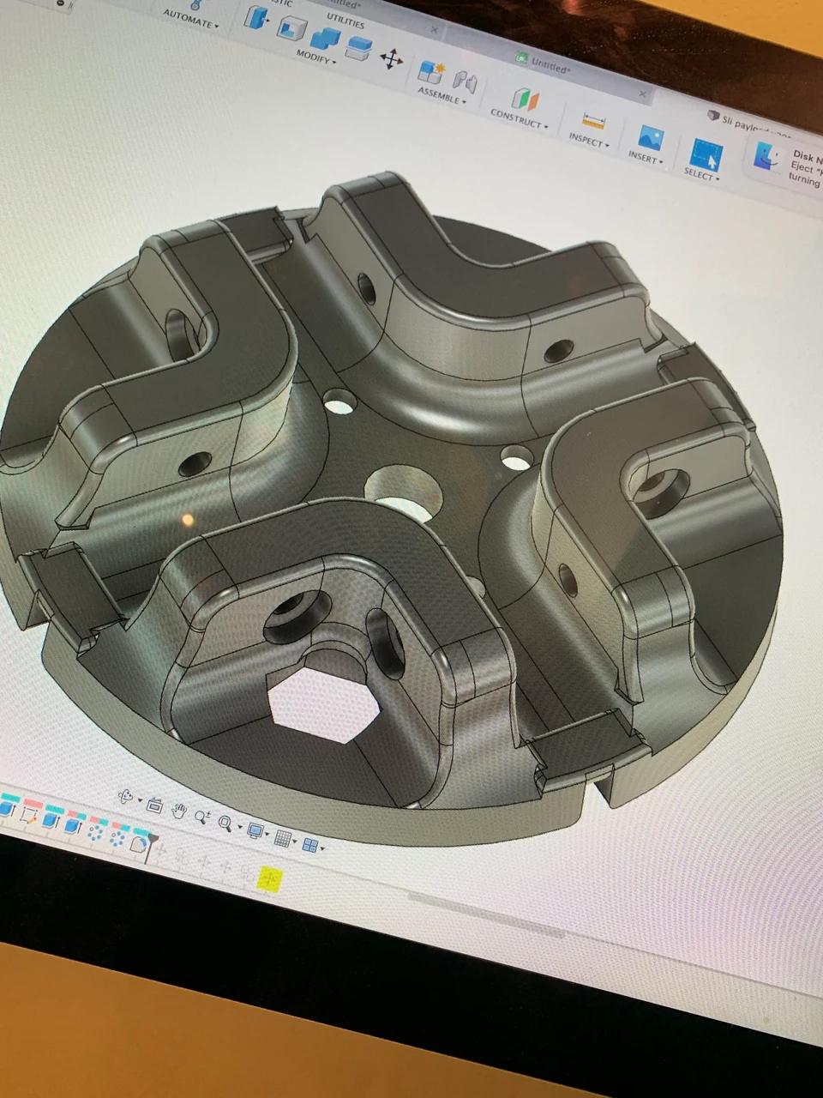Switch to the Utilities ribbon tab
Image resolution: width=823 pixels, height=1098 pixels.
tap(345, 20)
